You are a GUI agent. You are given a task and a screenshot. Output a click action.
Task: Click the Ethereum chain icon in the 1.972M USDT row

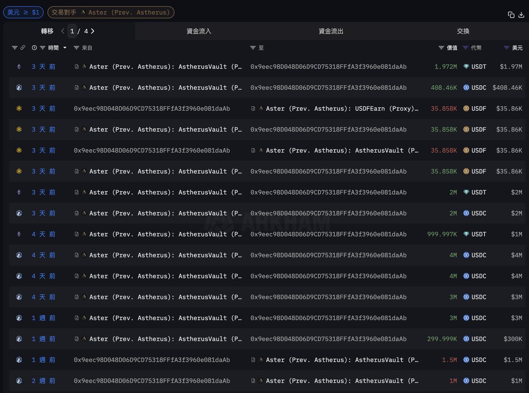point(19,67)
